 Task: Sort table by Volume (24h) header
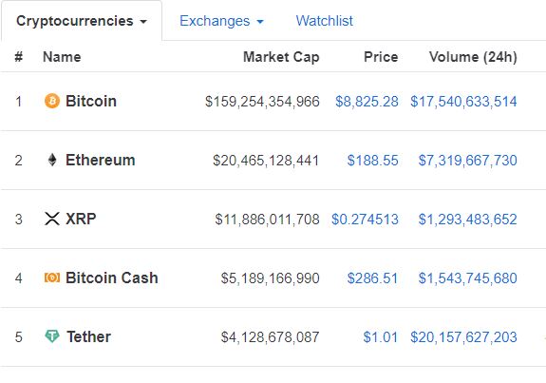point(473,57)
